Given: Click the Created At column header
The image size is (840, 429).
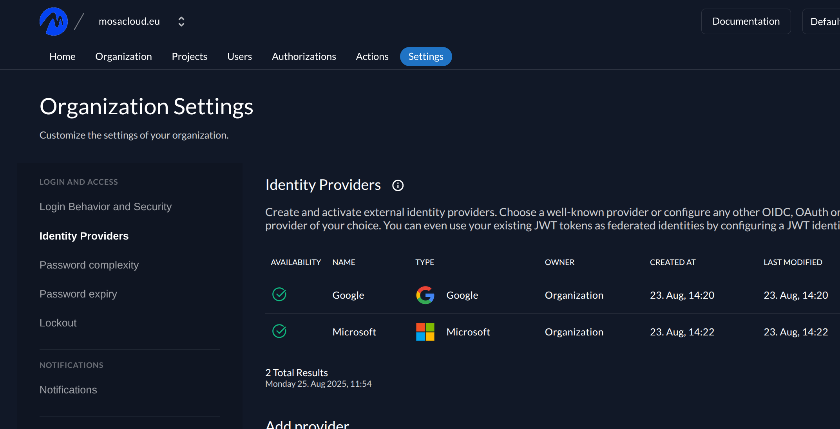Looking at the screenshot, I should point(673,262).
